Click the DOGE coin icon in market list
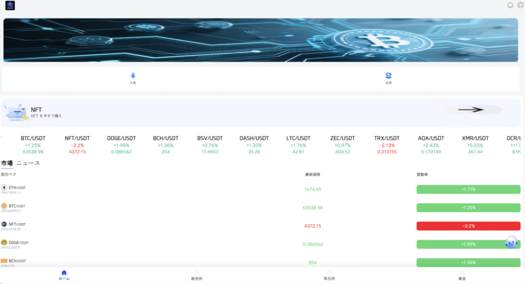 [4, 242]
